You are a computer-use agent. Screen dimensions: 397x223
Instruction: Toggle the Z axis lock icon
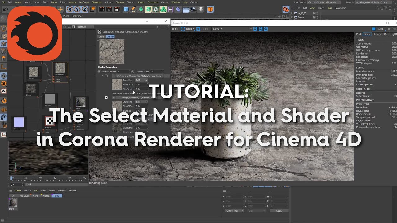85,9
